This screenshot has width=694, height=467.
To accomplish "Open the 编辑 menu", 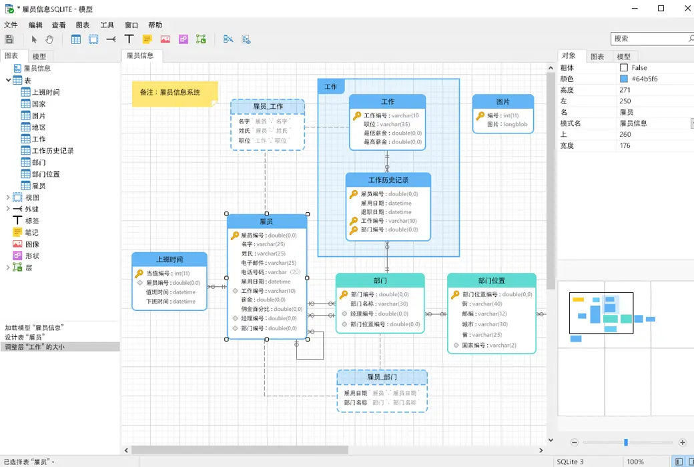I will click(x=35, y=25).
